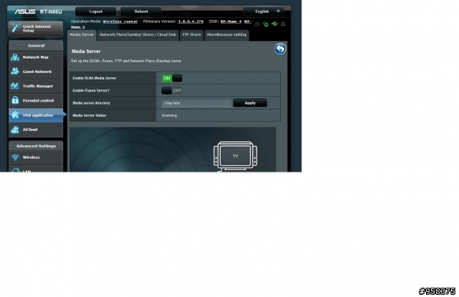Switch to the Media Server tab
Screen dimensions: 459x297
[x=82, y=35]
